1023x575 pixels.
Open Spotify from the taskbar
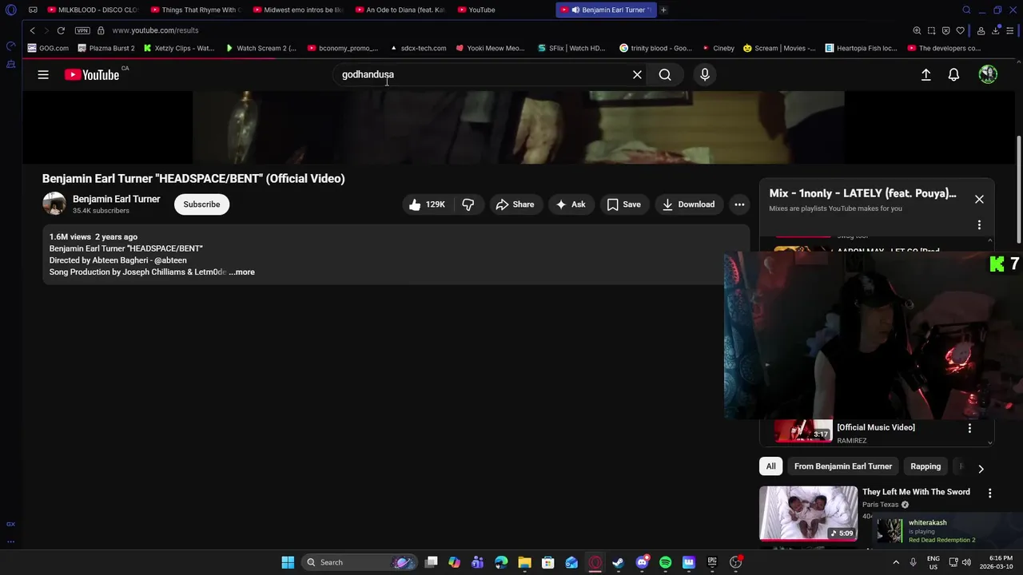[x=665, y=562]
